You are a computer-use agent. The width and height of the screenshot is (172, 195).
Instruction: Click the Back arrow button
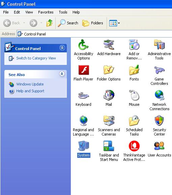coord(7,23)
